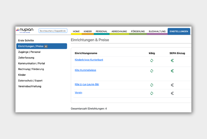
Task: Open the HOME tab
Action: [x=76, y=31]
